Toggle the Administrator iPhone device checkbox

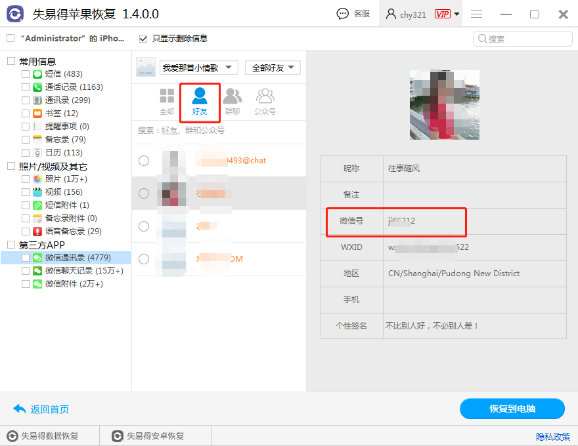click(11, 38)
